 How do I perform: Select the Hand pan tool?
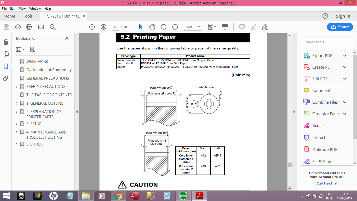[x=152, y=27]
